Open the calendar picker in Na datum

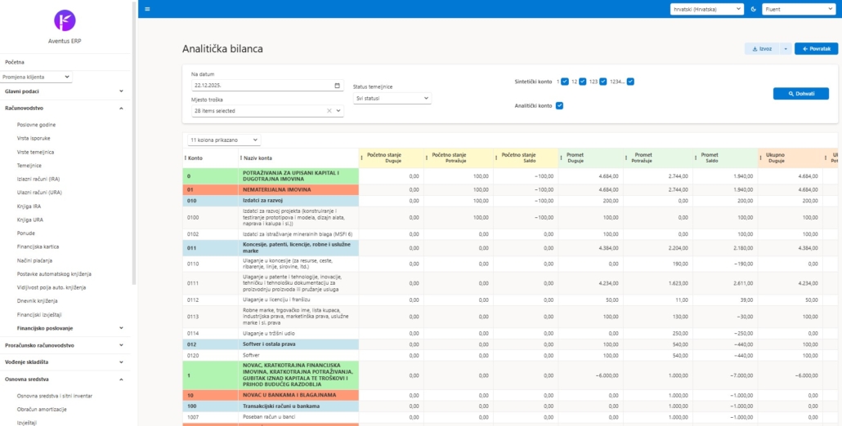coord(338,85)
